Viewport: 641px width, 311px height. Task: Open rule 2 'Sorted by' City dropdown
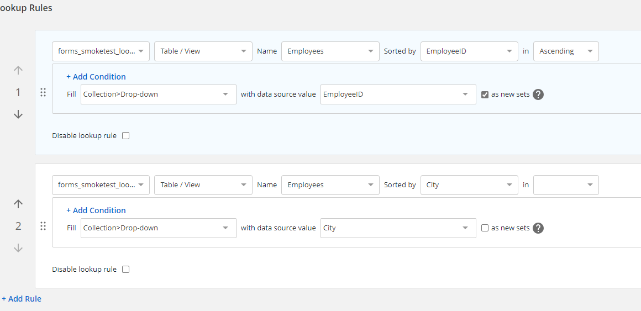pos(469,185)
